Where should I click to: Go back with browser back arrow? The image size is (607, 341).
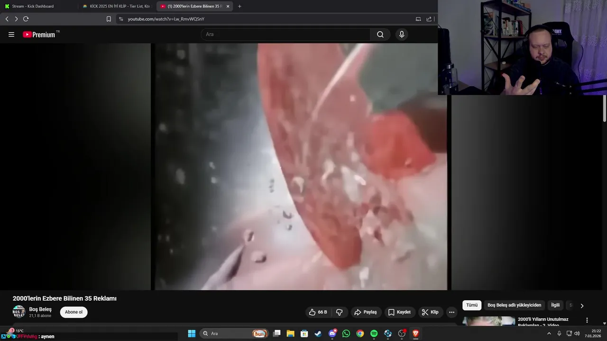7,19
